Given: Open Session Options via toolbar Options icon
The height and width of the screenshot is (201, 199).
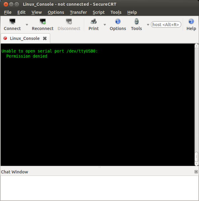Looking at the screenshot, I should point(118,21).
